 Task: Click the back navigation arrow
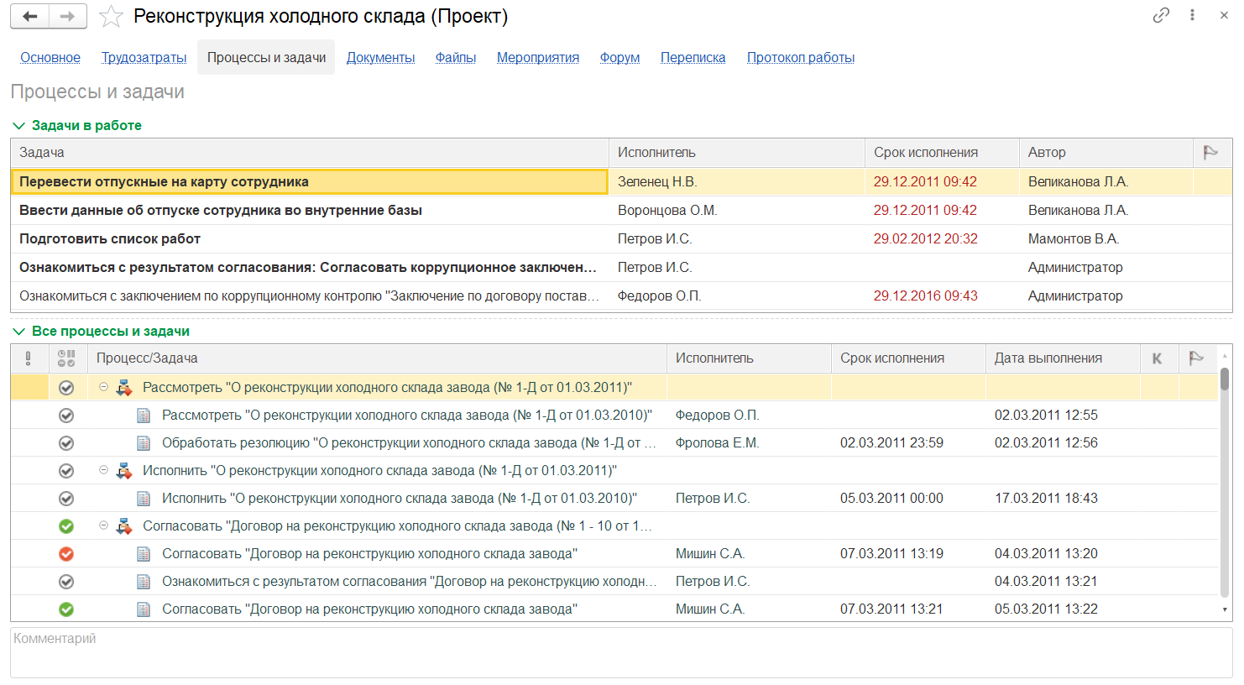coord(30,16)
